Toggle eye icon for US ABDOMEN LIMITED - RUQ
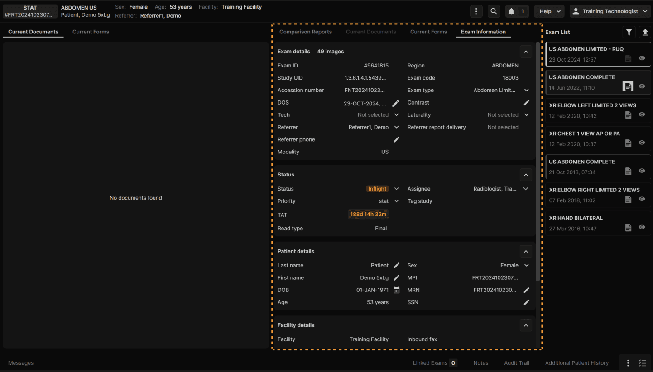This screenshot has height=372, width=653. coord(642,58)
